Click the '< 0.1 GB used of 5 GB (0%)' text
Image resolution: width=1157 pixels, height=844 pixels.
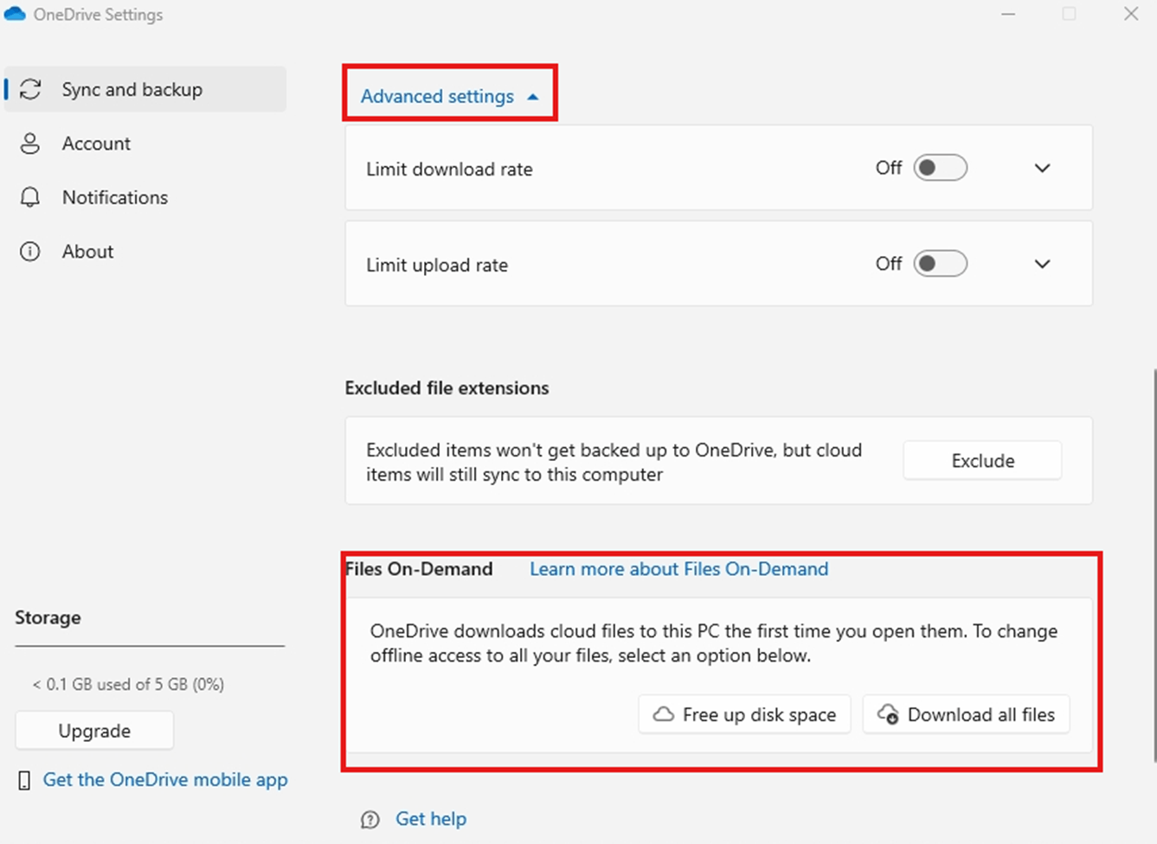(x=128, y=684)
